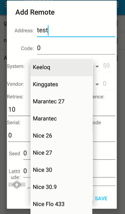Viewport: 125px width, 214px height.
Task: Choose Nice 26 system
Action: pos(61,136)
